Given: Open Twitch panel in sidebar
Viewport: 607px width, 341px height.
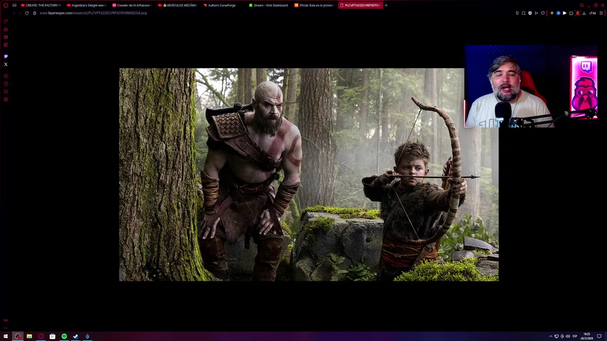Looking at the screenshot, I should click(x=6, y=56).
